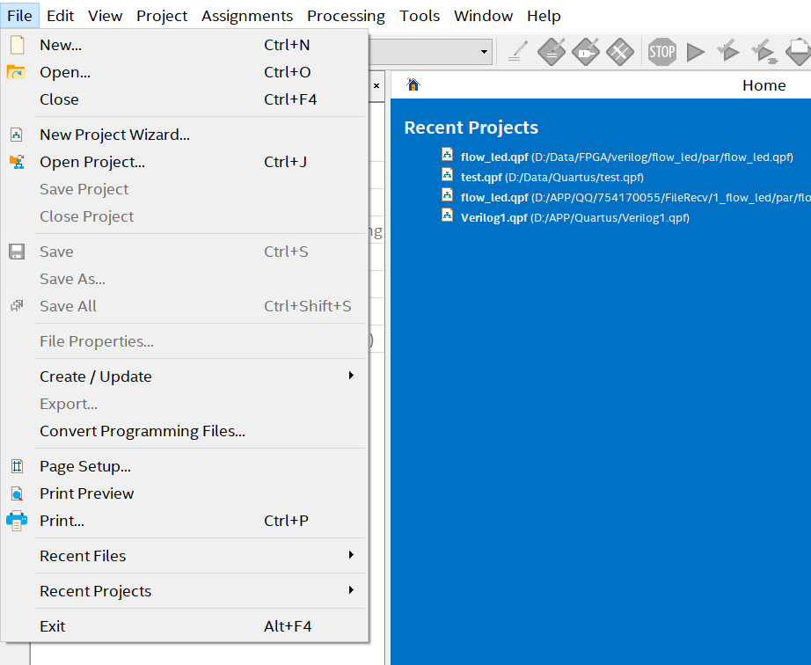Click the New Project Wizard icon
811x665 pixels.
17,135
